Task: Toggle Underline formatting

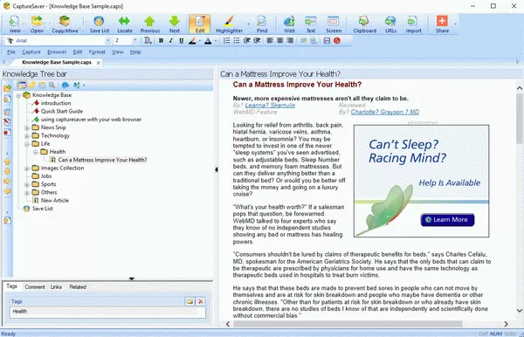Action: pos(181,41)
